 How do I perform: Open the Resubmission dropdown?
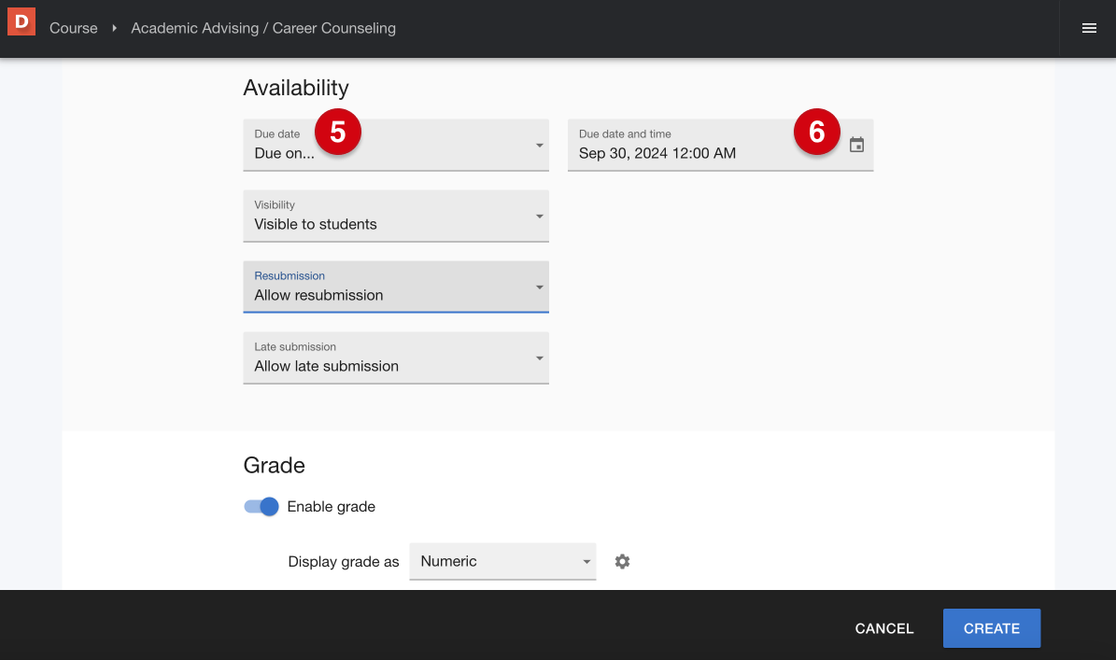point(396,288)
